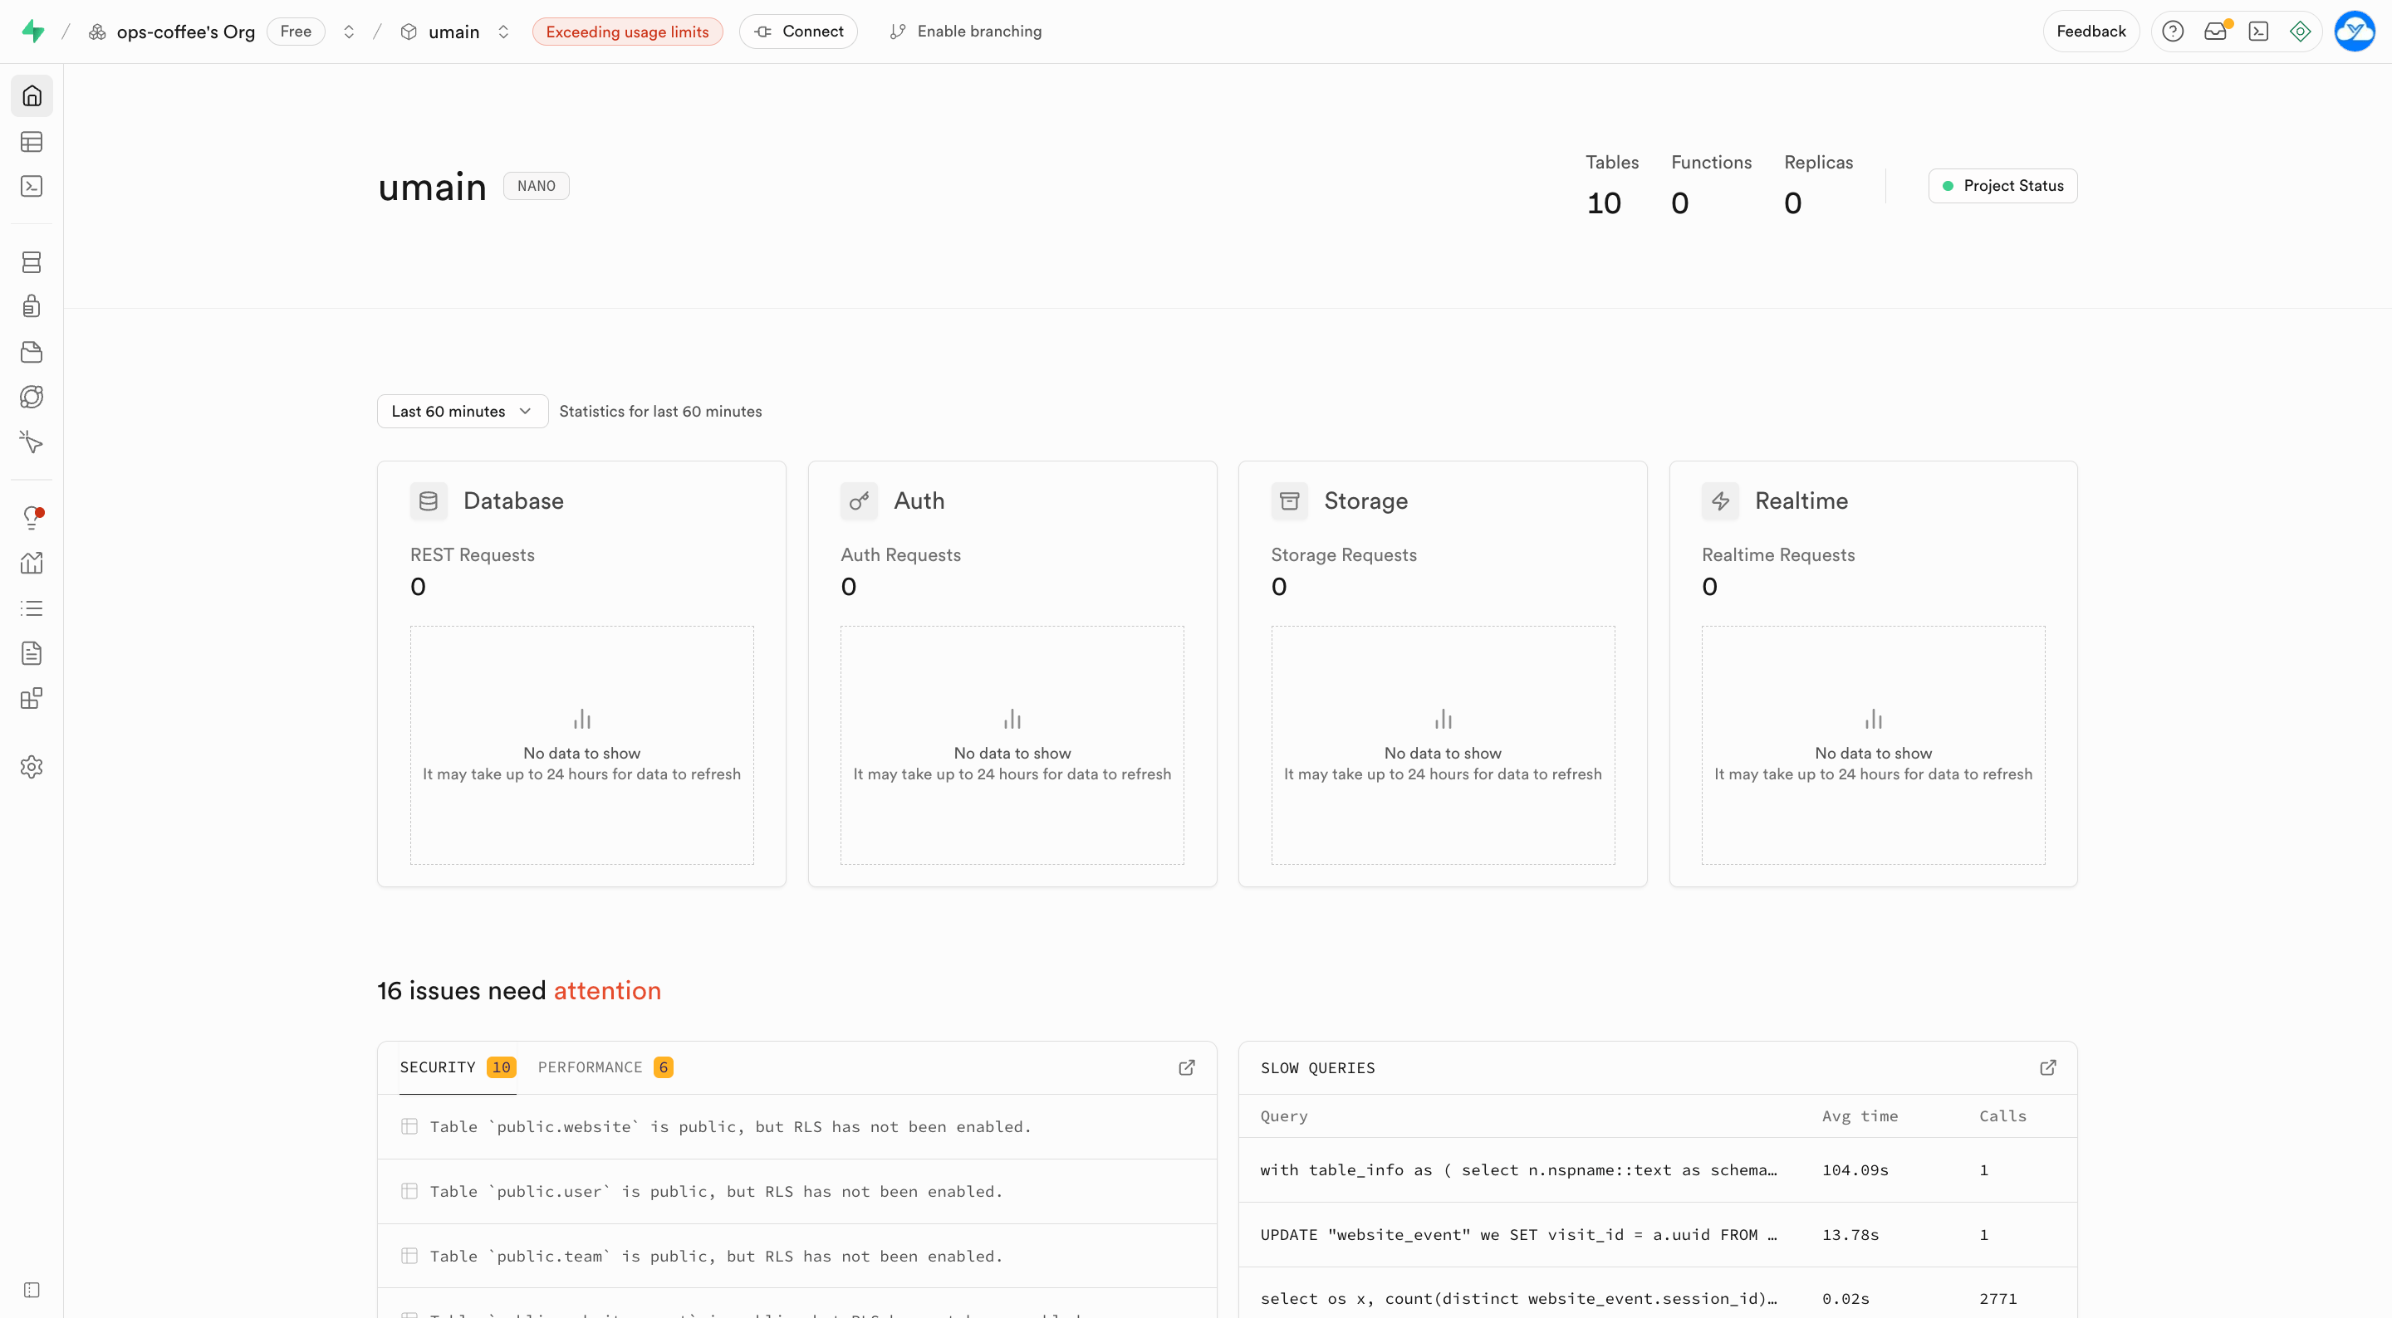
Task: Click the Connect button
Action: point(798,32)
